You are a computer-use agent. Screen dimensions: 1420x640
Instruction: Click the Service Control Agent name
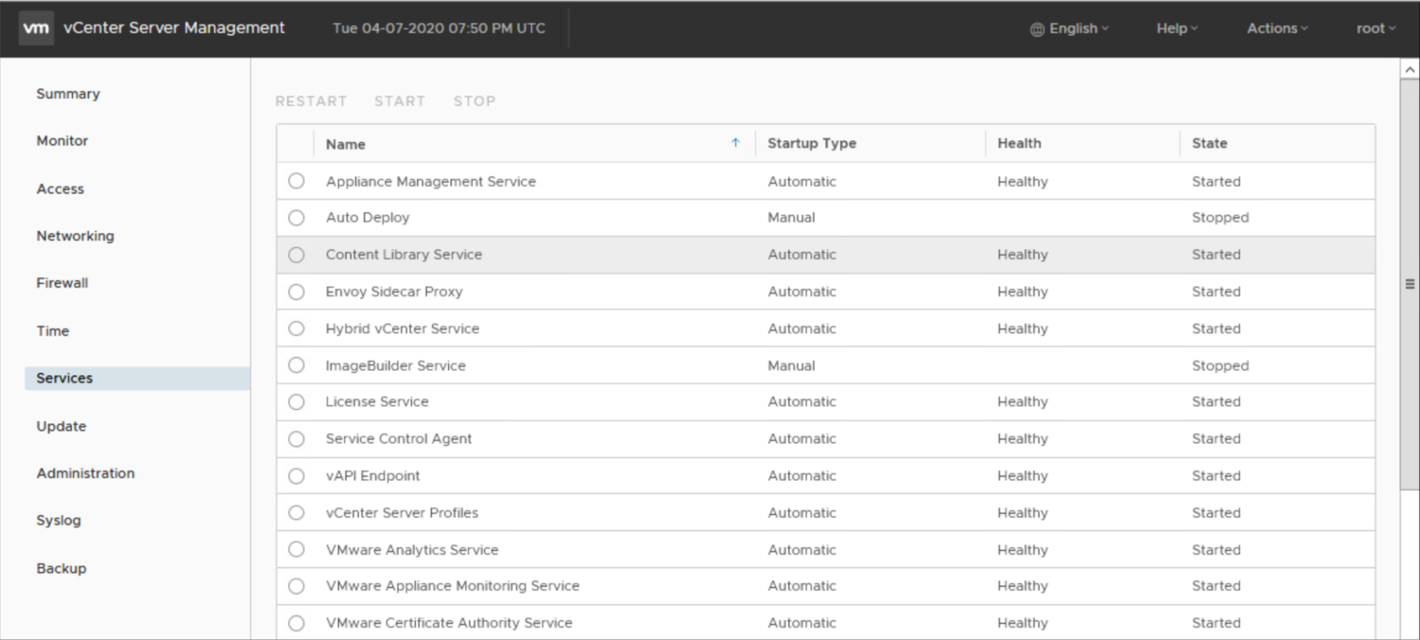point(399,439)
